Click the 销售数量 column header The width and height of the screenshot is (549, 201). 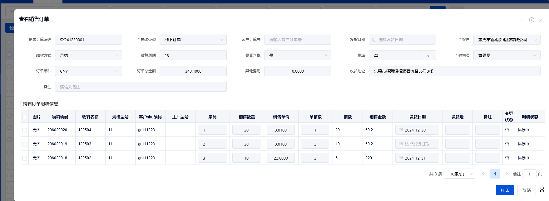click(247, 117)
